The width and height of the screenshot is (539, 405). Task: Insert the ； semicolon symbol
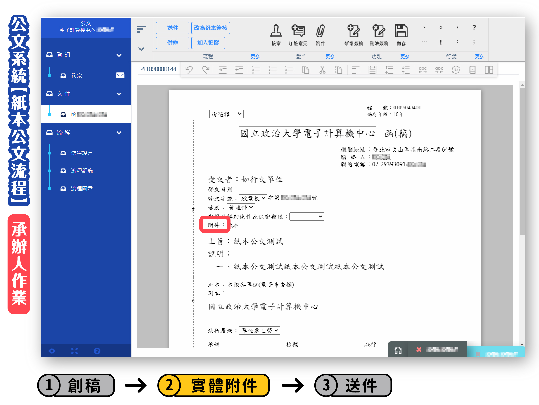(x=474, y=42)
